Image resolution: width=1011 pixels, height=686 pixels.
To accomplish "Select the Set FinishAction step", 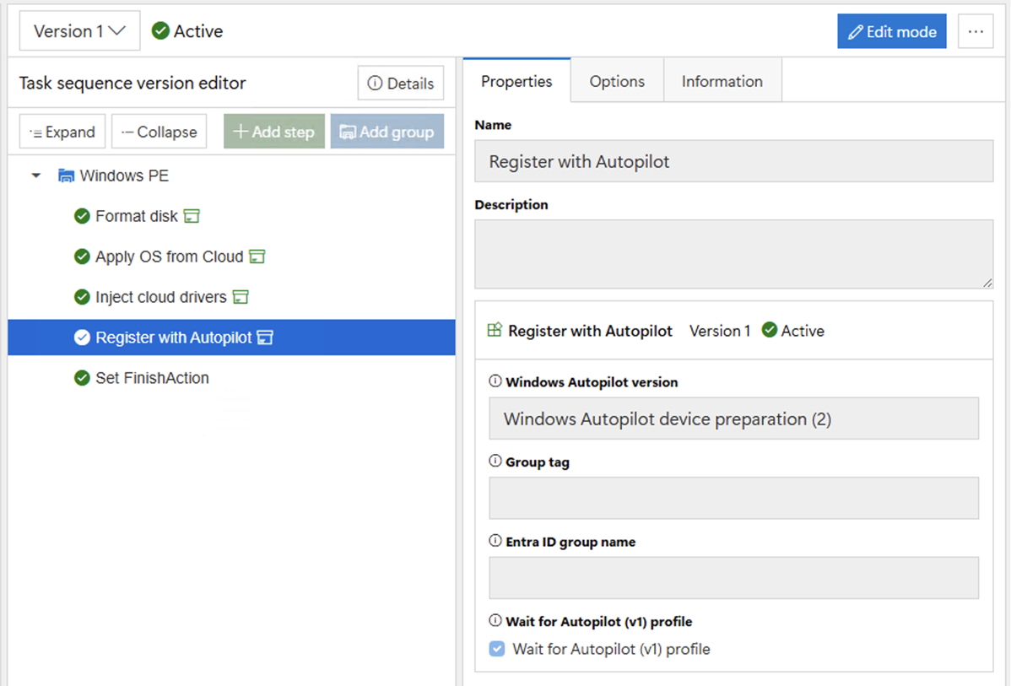I will point(152,378).
